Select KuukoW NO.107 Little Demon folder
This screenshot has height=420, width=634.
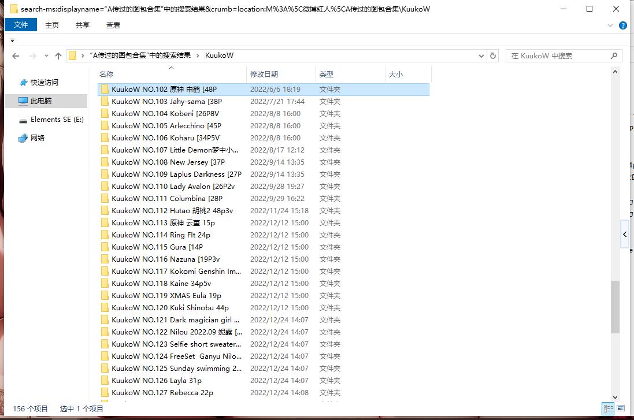point(263,150)
